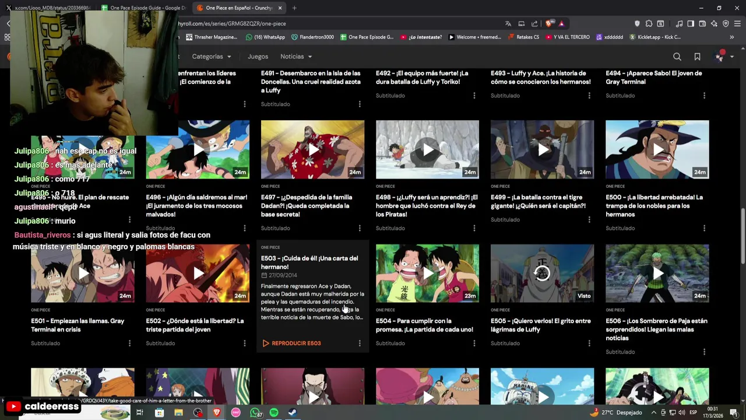746x420 pixels.
Task: Play episode E504 thumbnail
Action: tap(427, 273)
